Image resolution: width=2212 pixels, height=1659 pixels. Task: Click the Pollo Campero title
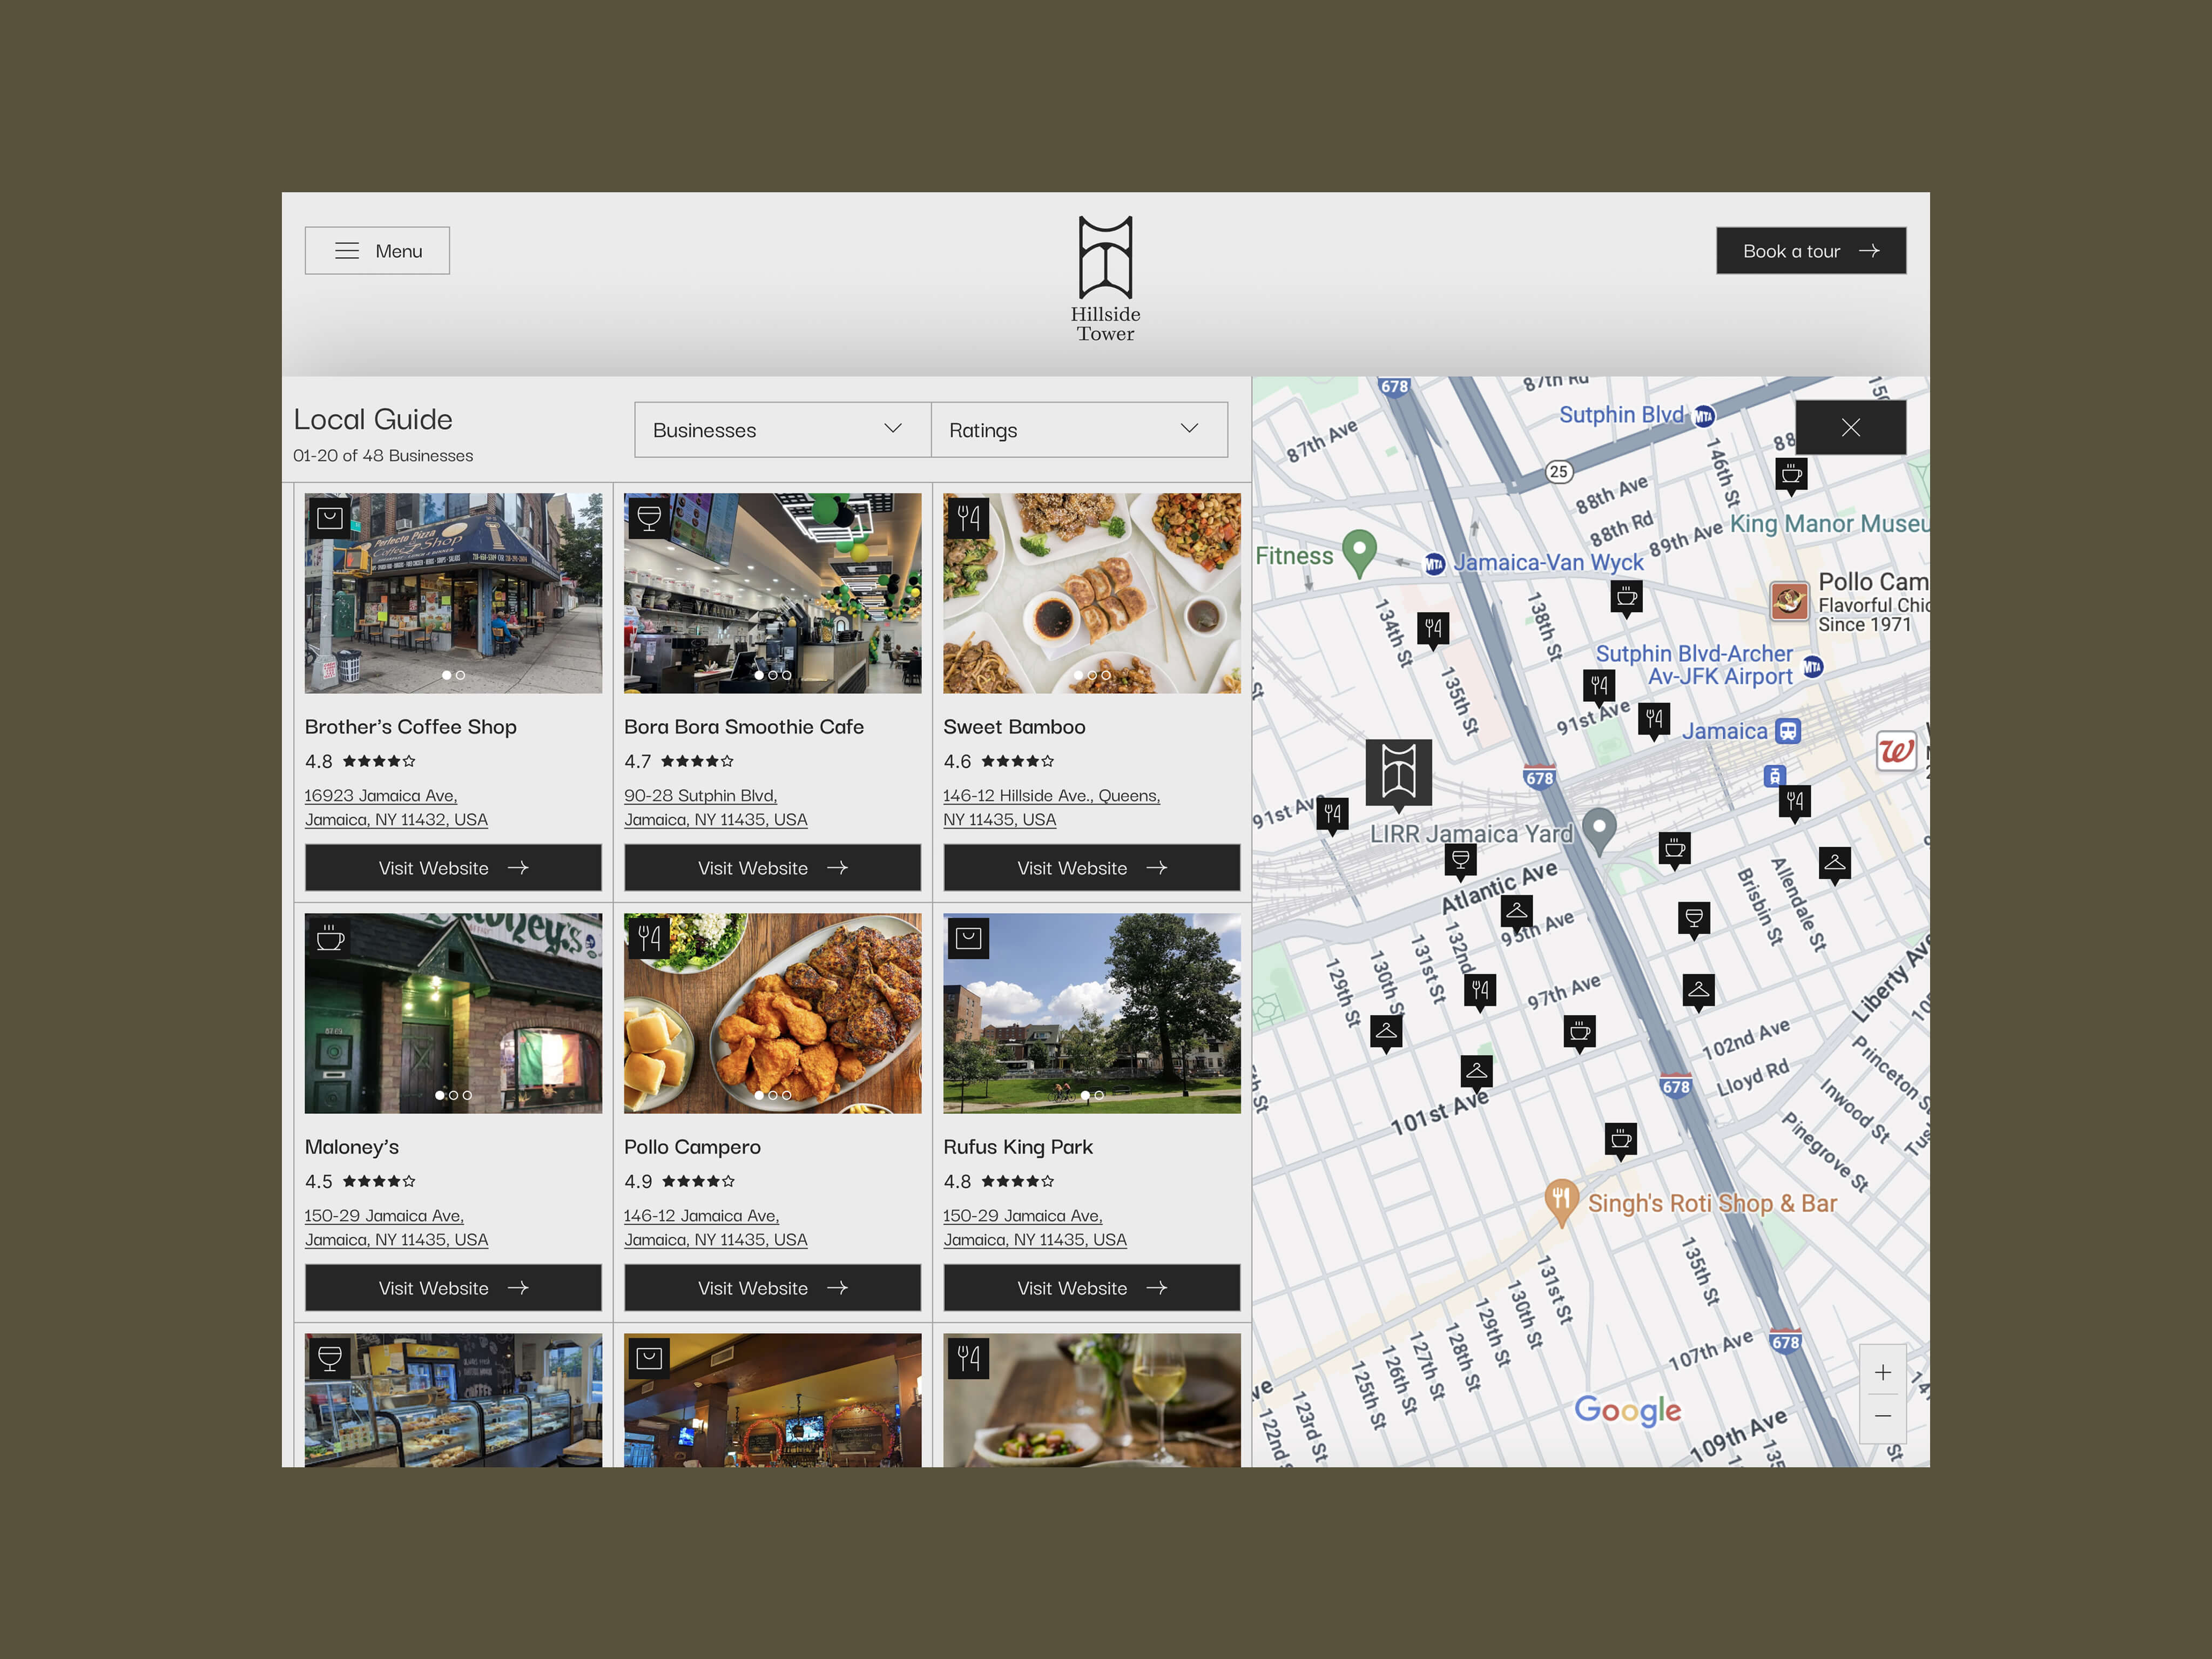click(x=692, y=1147)
